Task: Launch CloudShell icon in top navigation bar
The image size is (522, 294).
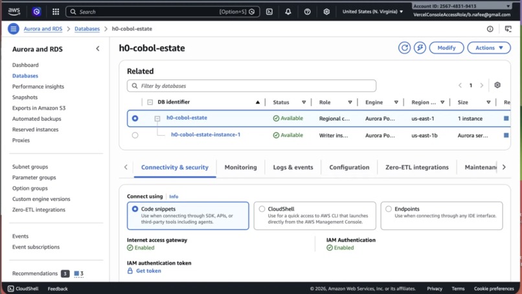Action: [x=269, y=12]
